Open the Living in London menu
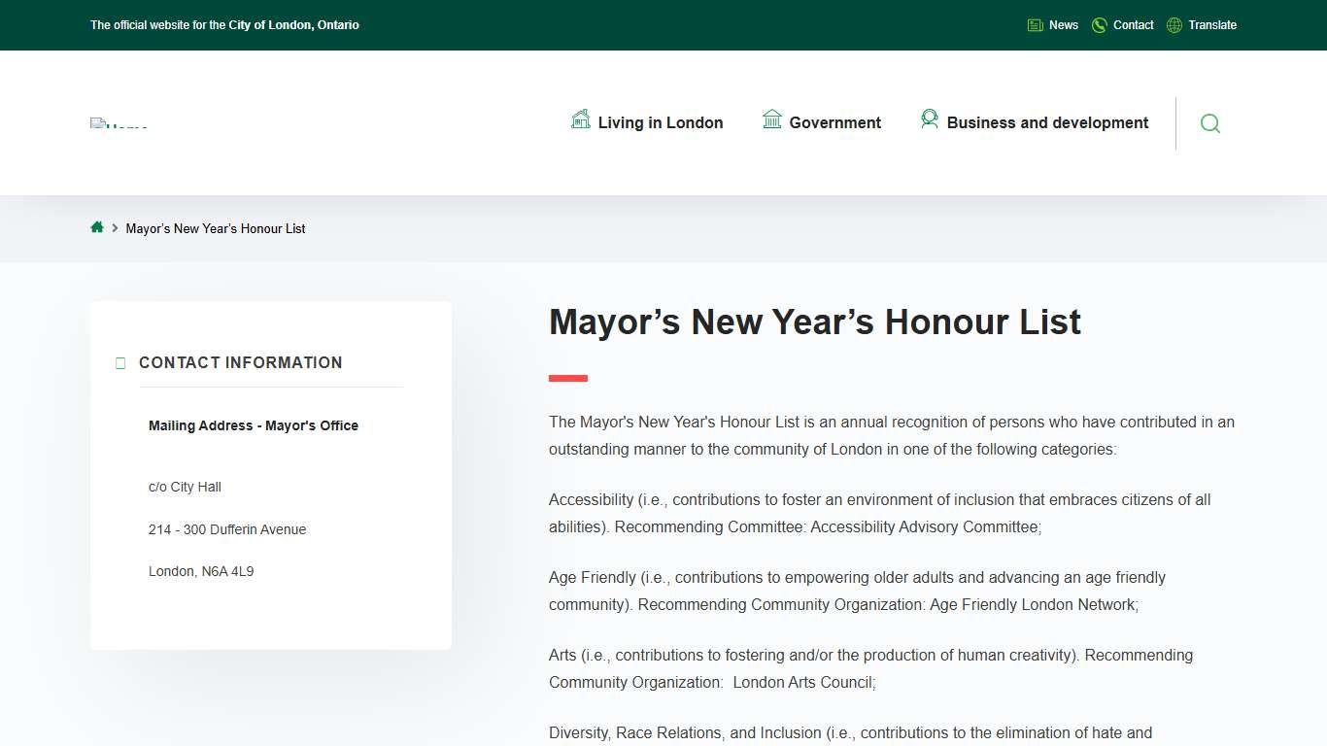The width and height of the screenshot is (1327, 746). click(x=661, y=122)
